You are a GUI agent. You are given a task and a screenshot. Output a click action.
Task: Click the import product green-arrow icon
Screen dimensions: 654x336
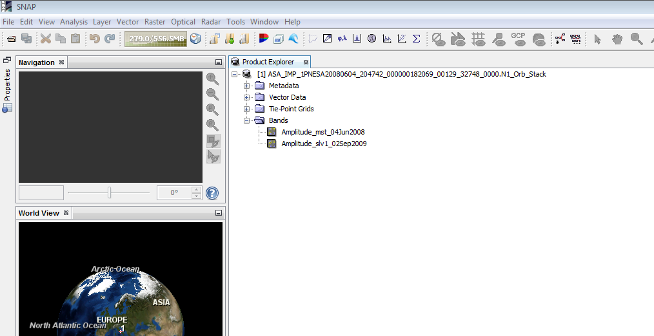(x=230, y=39)
